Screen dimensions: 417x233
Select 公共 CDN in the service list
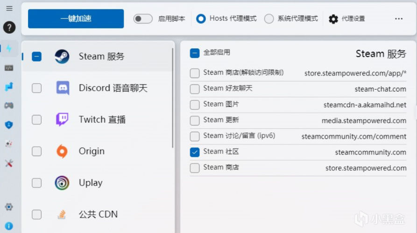(x=98, y=214)
